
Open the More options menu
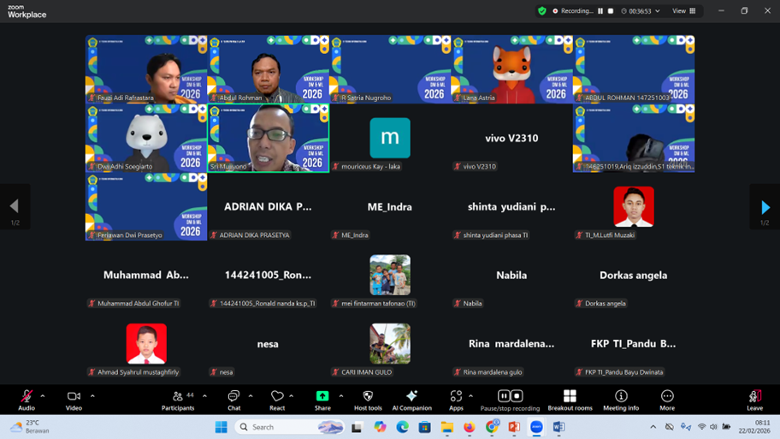pos(667,398)
